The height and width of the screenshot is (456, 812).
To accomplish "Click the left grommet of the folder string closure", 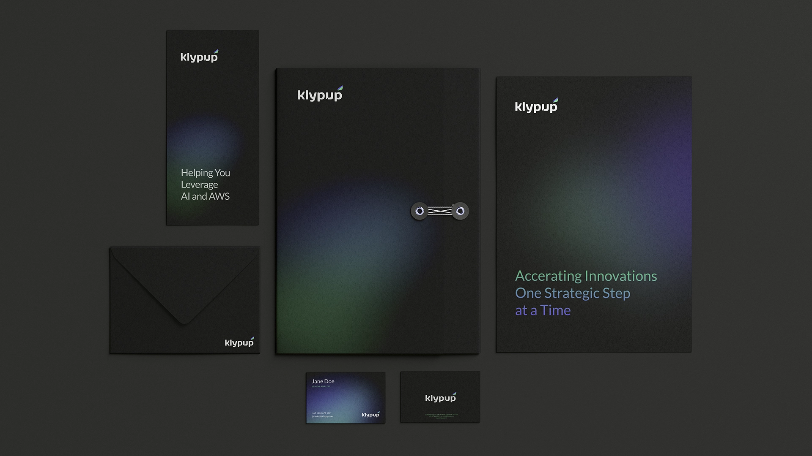I will coord(420,211).
